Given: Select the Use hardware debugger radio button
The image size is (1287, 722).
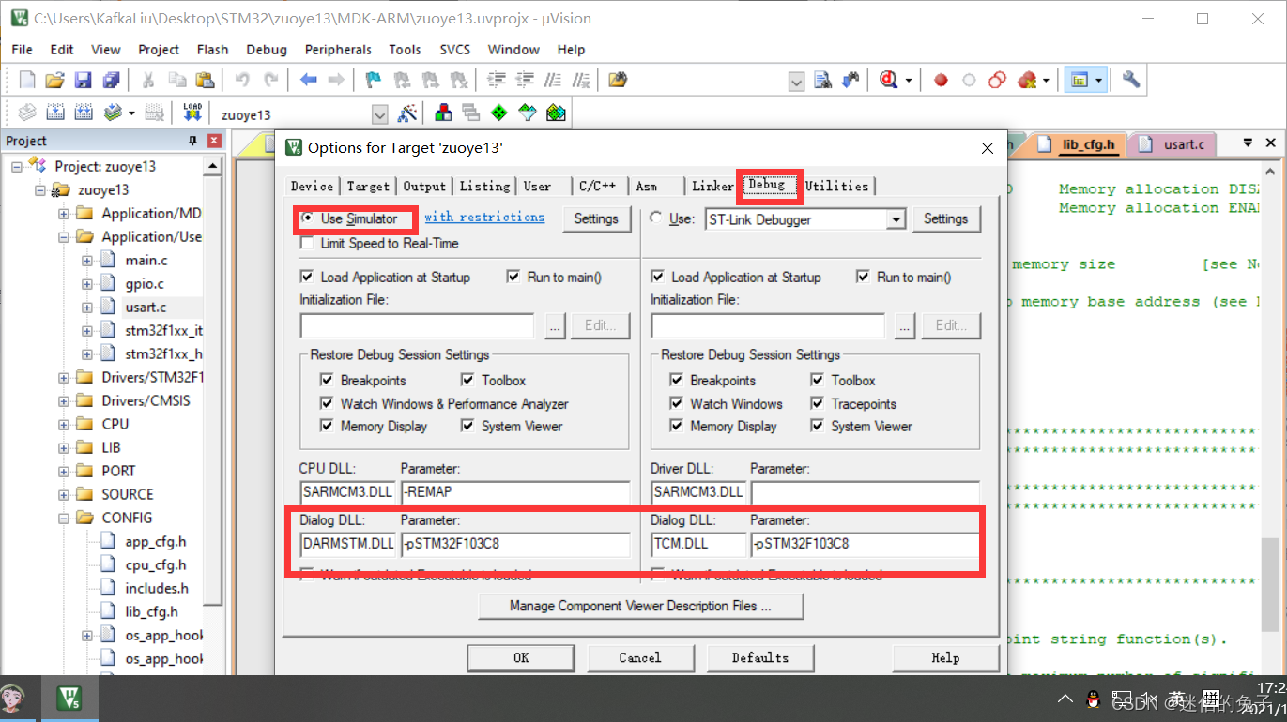Looking at the screenshot, I should tap(656, 218).
